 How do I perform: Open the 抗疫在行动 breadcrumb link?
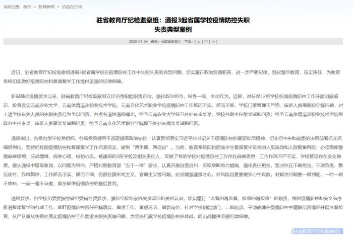[x=72, y=7]
